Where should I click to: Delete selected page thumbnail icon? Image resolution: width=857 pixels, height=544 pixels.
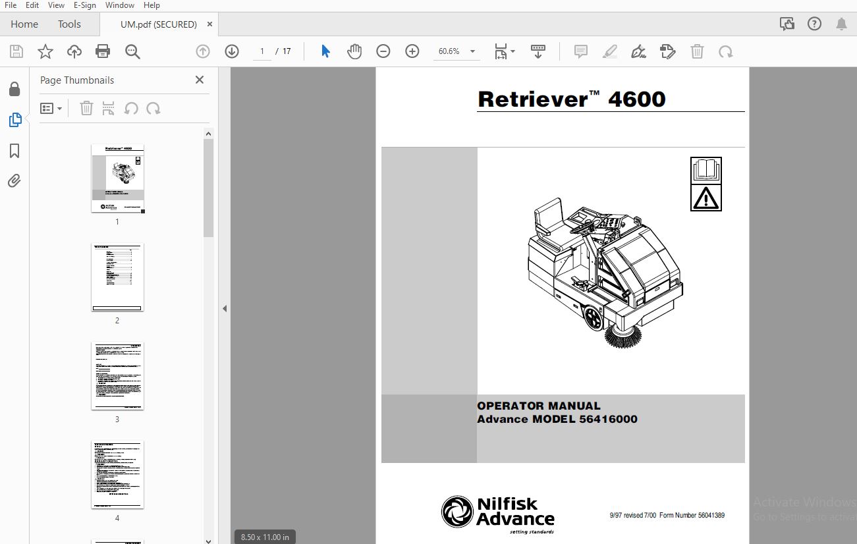tap(86, 108)
